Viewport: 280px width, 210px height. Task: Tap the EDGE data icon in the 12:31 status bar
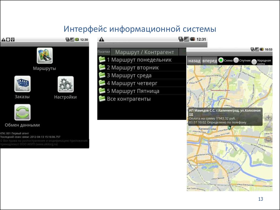[x=181, y=39]
